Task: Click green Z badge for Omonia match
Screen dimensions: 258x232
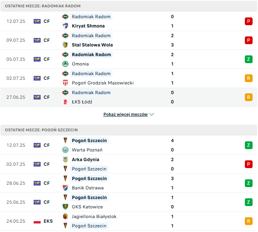Action: click(x=249, y=59)
